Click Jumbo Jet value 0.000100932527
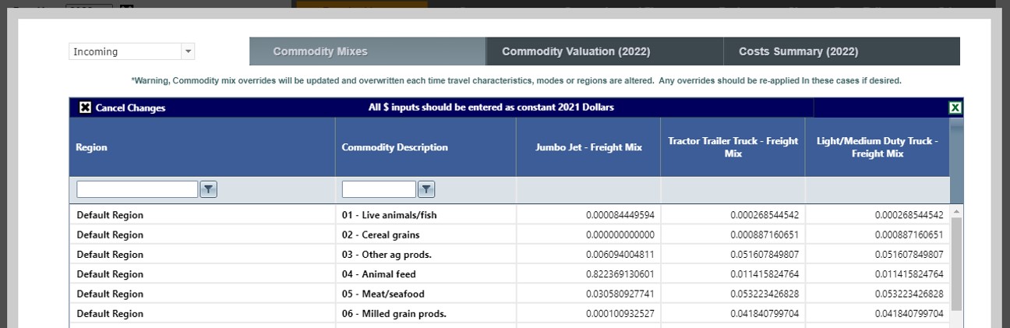Viewport: 1010px width, 328px height. [x=620, y=313]
